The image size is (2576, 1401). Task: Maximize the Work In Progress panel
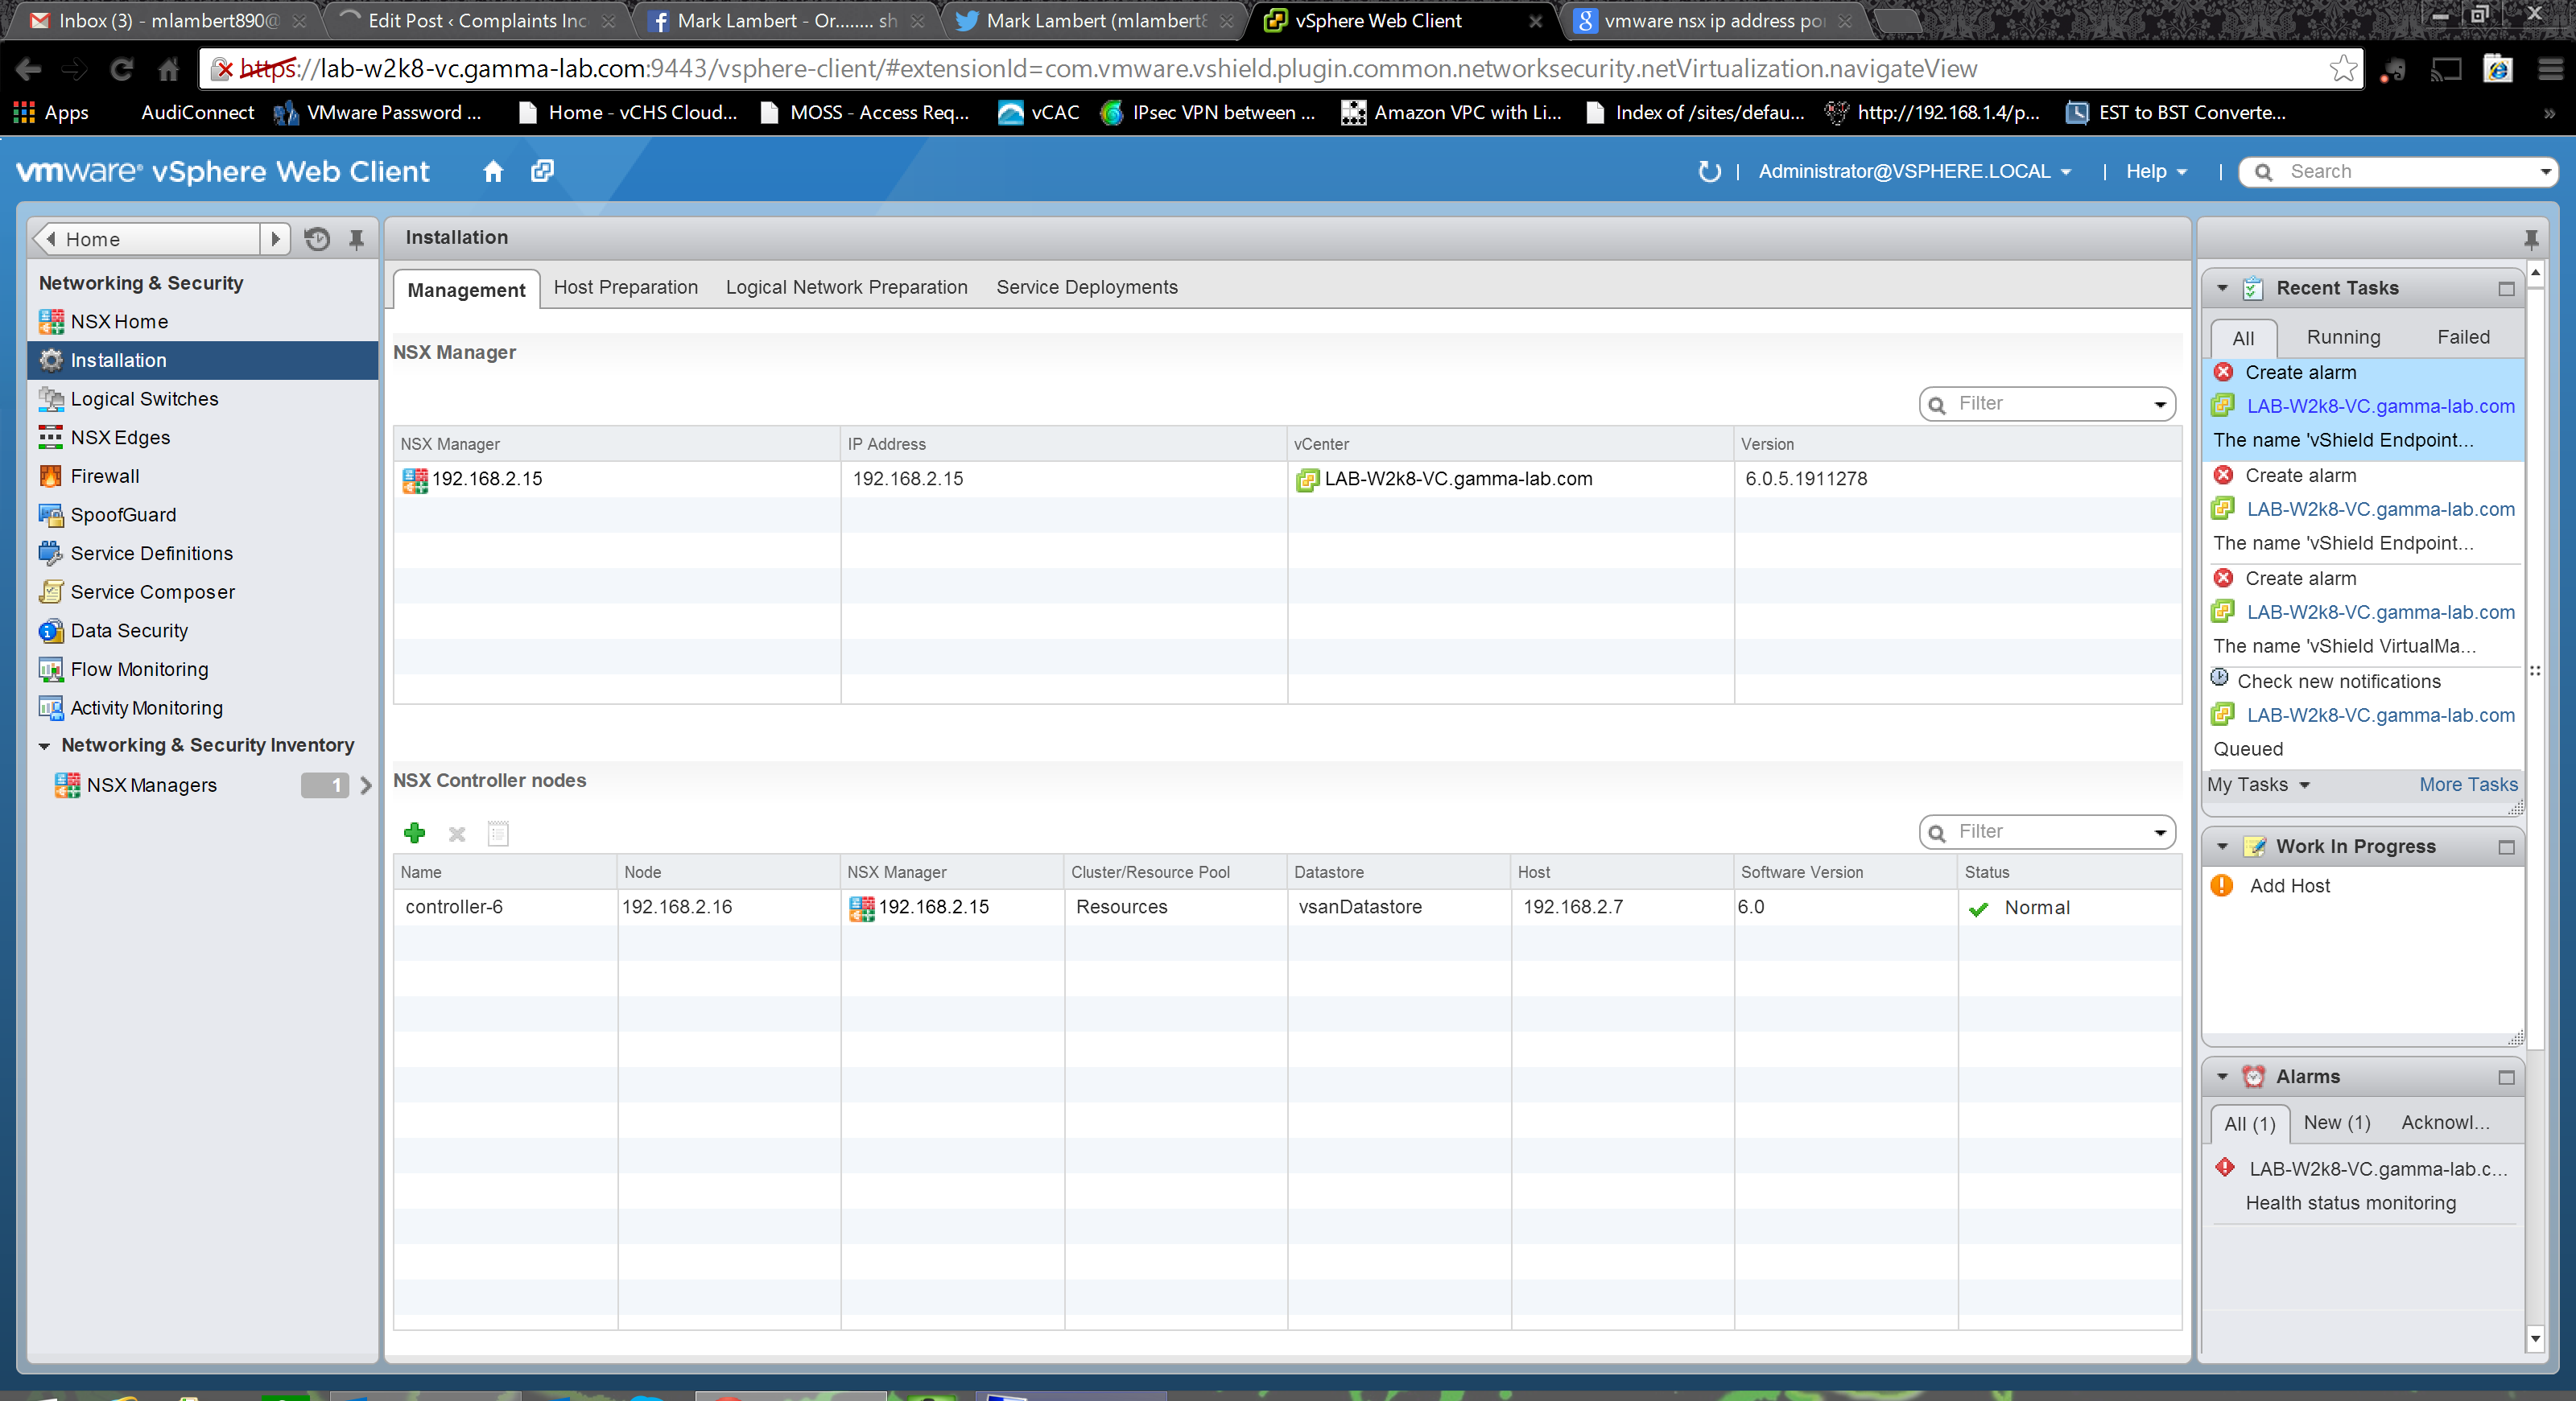(2505, 847)
